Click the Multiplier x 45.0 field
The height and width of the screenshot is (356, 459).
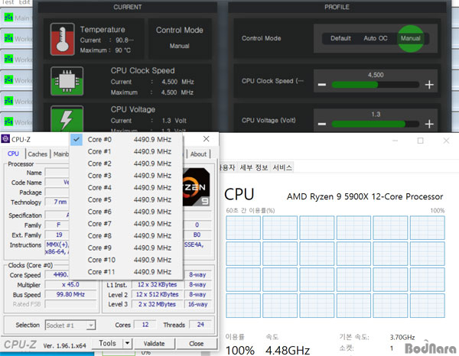70,285
